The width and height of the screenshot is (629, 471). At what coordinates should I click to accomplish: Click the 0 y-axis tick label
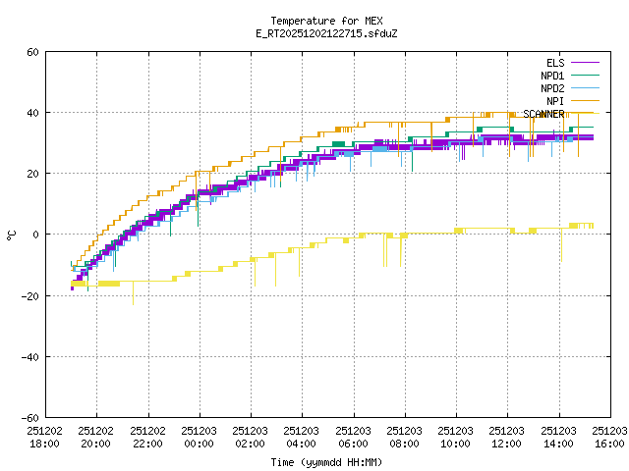pyautogui.click(x=35, y=235)
